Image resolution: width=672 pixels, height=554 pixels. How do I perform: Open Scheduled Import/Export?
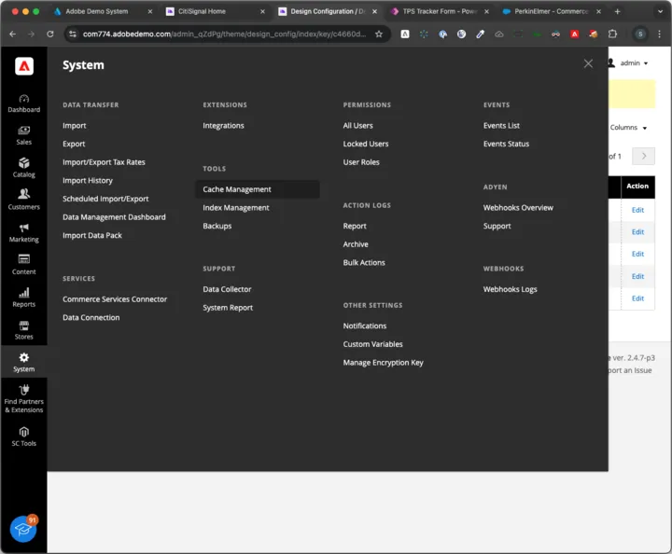pos(105,199)
